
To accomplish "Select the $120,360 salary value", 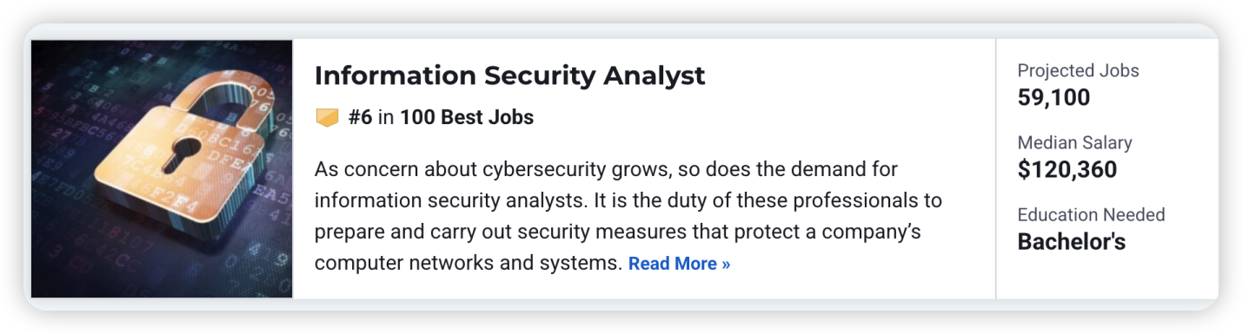I will (1067, 170).
